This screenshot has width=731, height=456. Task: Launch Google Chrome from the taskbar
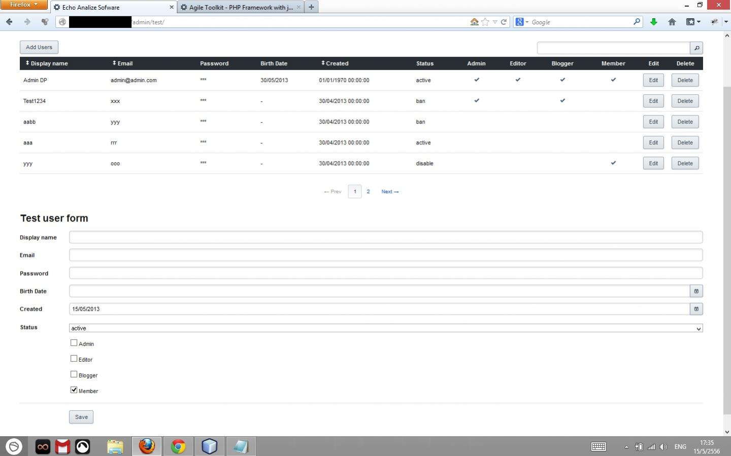coord(178,446)
